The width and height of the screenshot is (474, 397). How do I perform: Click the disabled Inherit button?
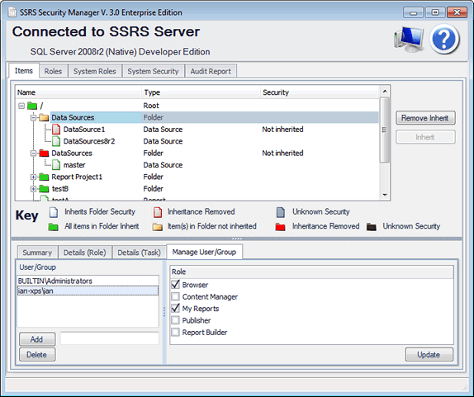click(425, 137)
